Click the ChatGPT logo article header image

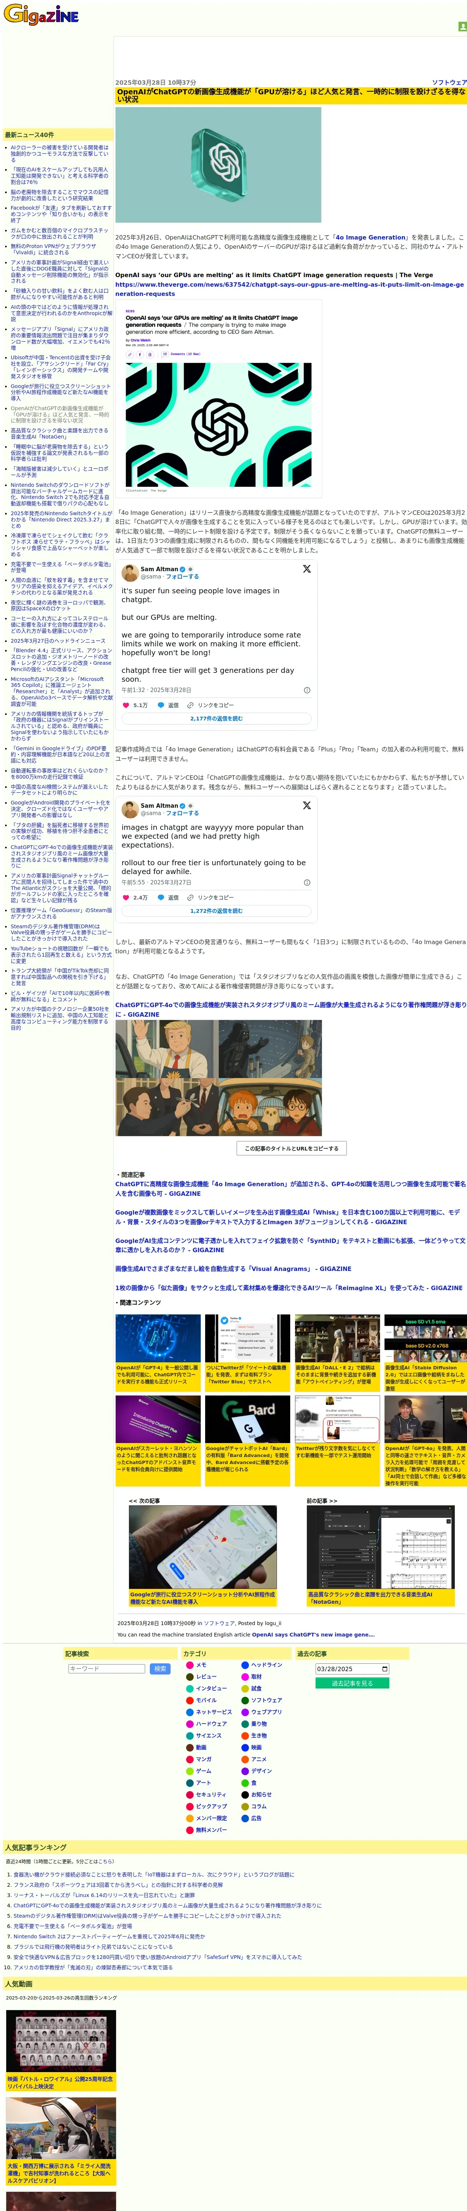218,165
